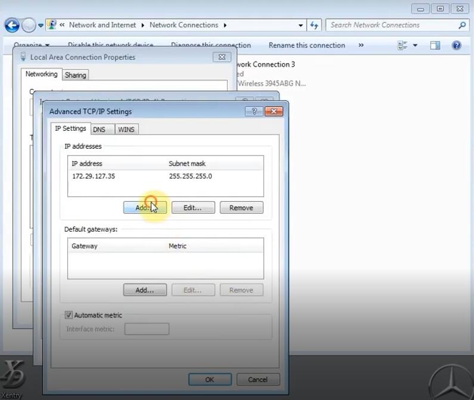Click the Local Area Connection Properties title icon
The height and width of the screenshot is (400, 474).
pyautogui.click(x=23, y=57)
